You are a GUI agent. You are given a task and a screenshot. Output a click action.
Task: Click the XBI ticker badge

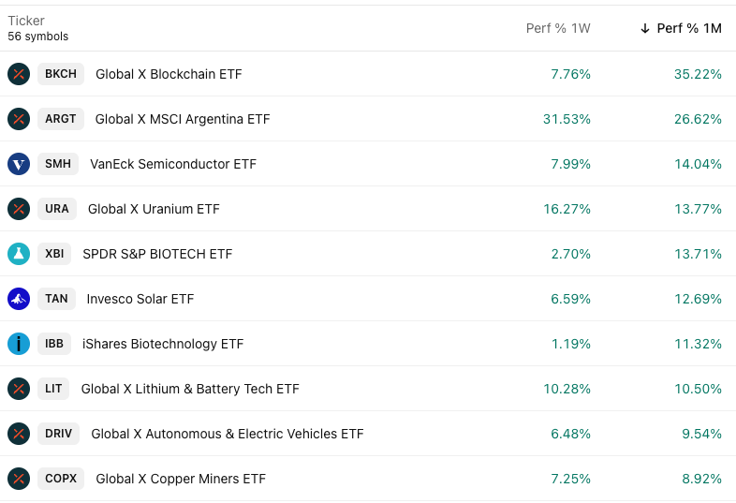click(x=54, y=254)
